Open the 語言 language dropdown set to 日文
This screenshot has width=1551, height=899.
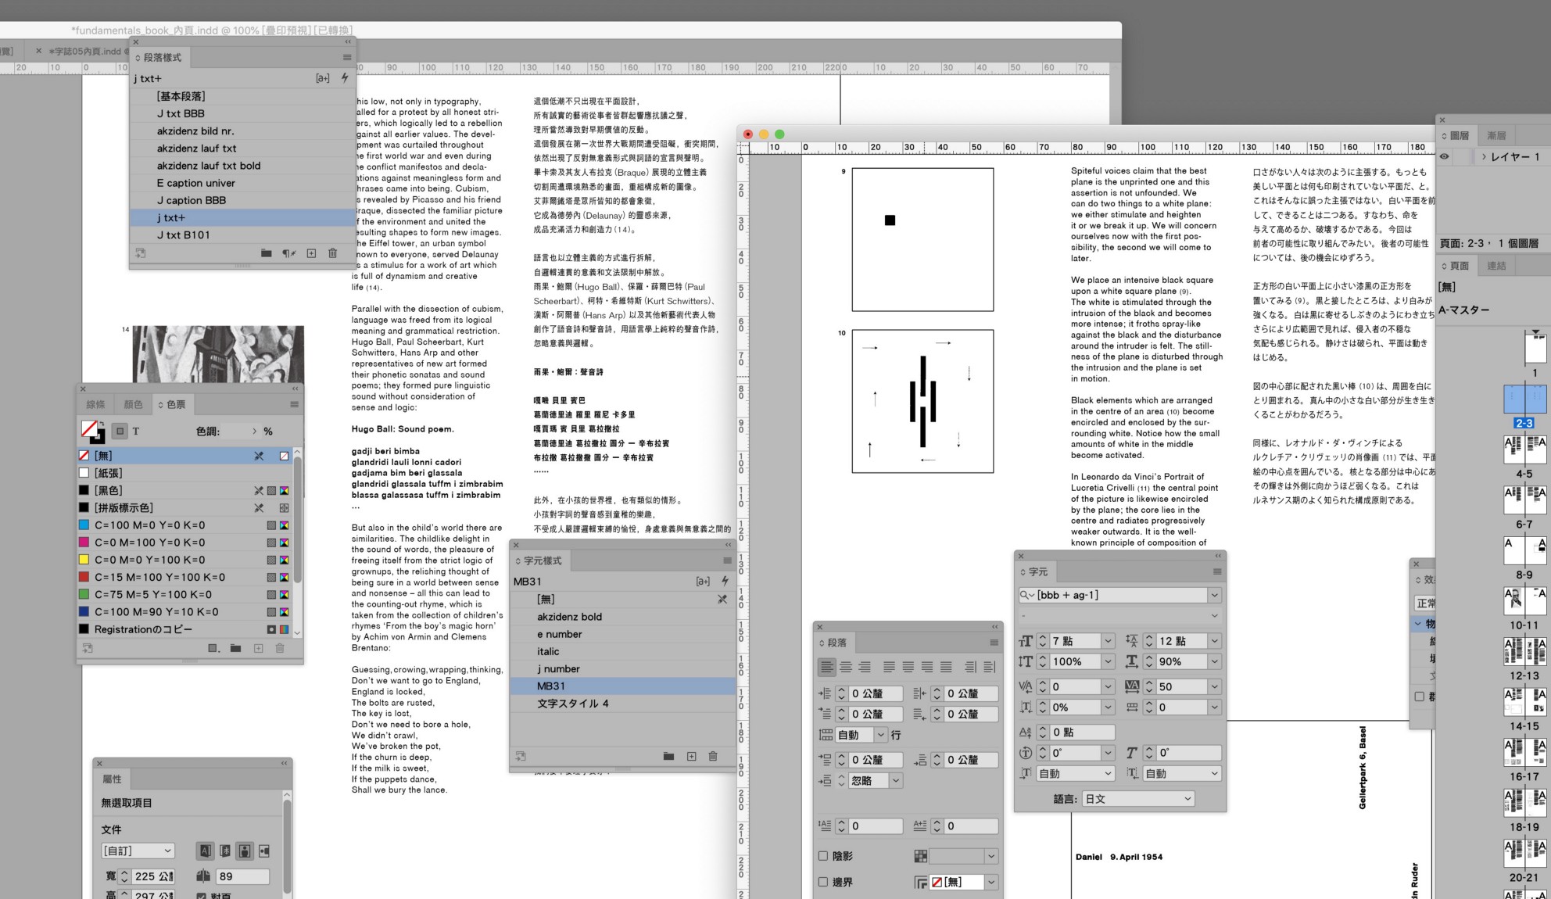point(1137,798)
